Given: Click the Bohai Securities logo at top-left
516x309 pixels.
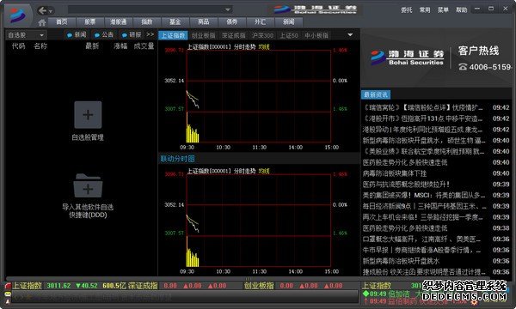Looking at the screenshot, I should (17, 15).
